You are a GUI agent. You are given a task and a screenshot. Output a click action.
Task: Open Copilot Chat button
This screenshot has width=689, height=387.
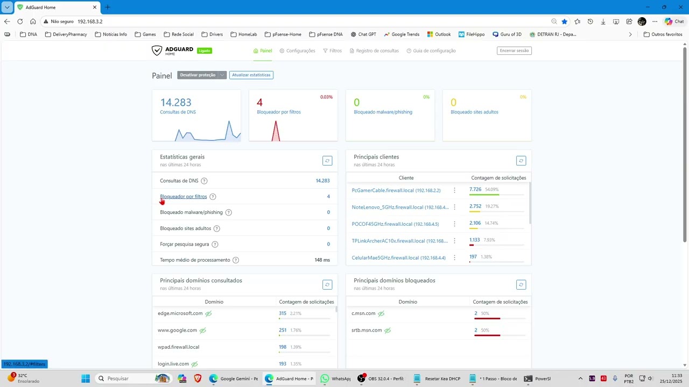[674, 21]
